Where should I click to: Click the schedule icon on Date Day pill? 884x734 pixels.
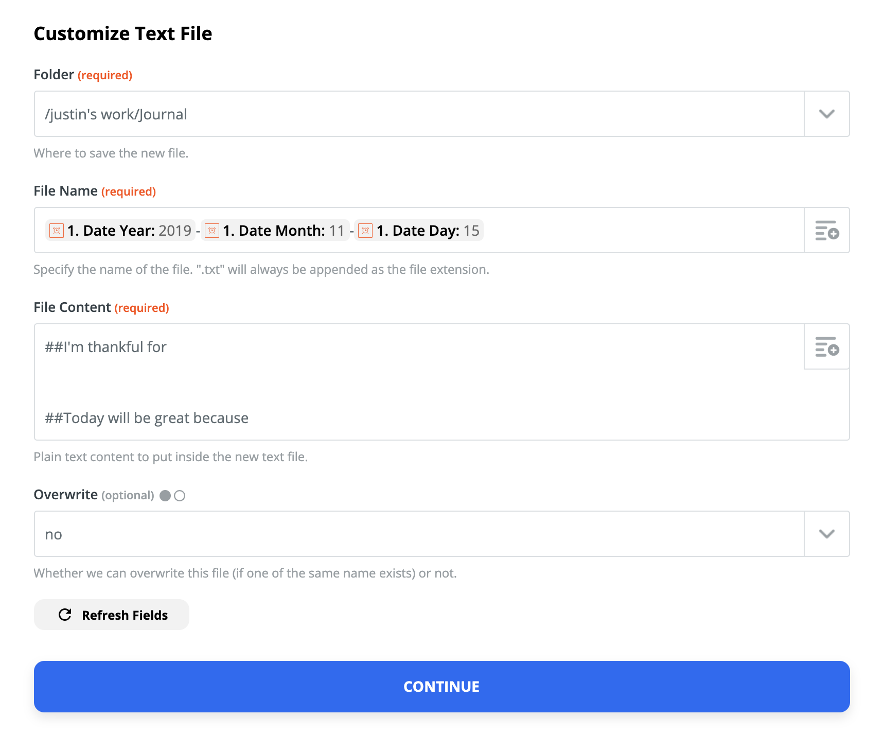(x=365, y=231)
